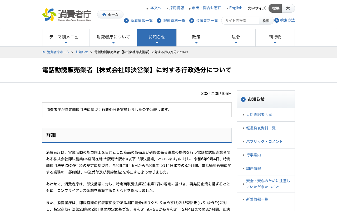
Task: Focus the サイト内検索 input field
Action: point(240,21)
